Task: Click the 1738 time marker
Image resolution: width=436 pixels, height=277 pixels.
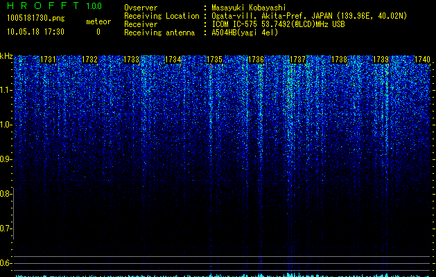Action: 339,60
